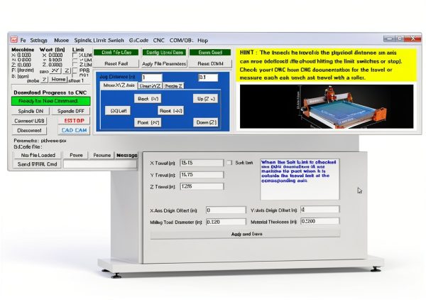
Task: Click the green button above Apply File Parameters
Action: pyautogui.click(x=165, y=52)
